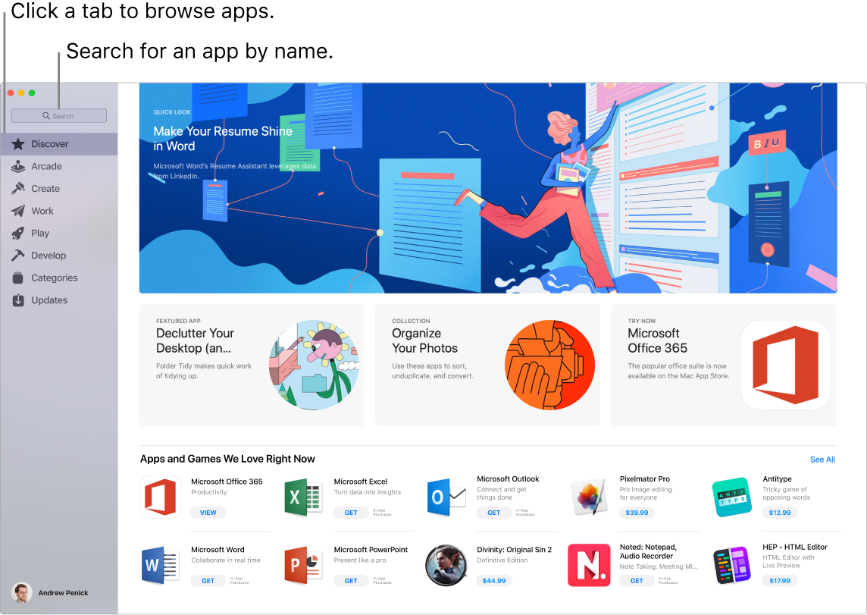Screen dimensions: 867x615
Task: Click the Arcade joystick icon
Action: click(x=18, y=167)
